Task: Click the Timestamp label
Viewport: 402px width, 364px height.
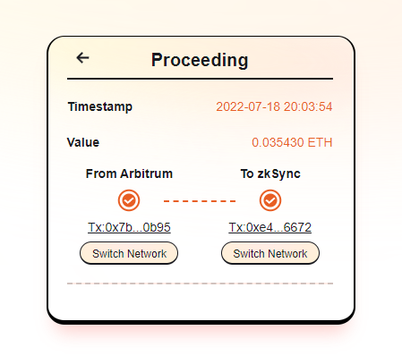Action: pos(100,106)
